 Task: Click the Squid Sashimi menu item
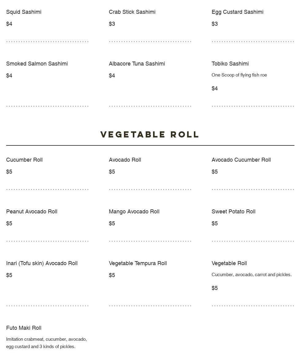click(x=24, y=12)
